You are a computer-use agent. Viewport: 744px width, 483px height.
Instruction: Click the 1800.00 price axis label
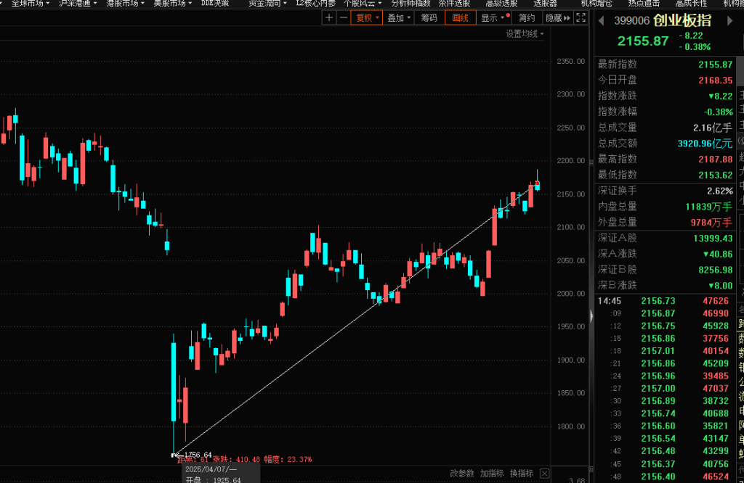click(x=571, y=426)
